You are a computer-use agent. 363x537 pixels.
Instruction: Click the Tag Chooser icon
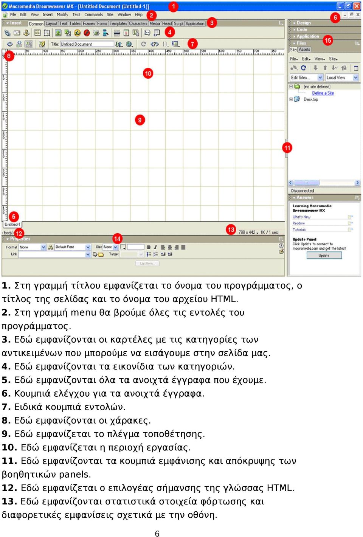click(x=157, y=33)
